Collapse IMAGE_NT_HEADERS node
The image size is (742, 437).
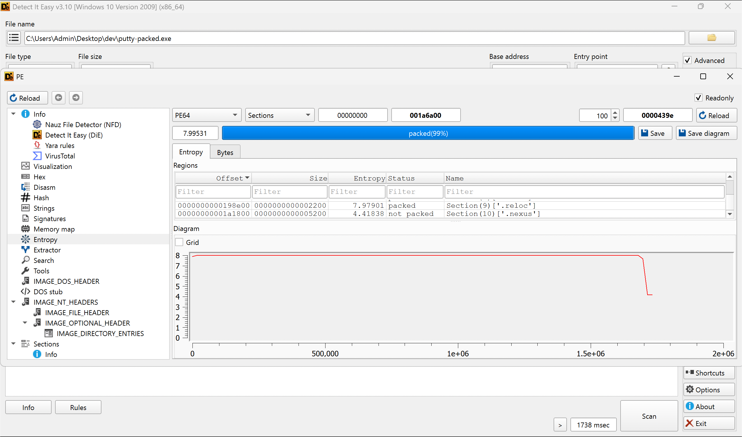coord(13,302)
